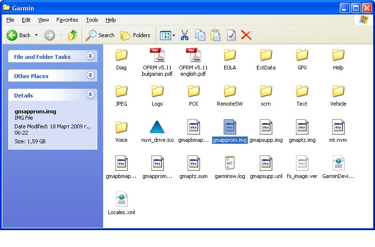375x247 pixels.
Task: Click the Search button
Action: tap(100, 35)
